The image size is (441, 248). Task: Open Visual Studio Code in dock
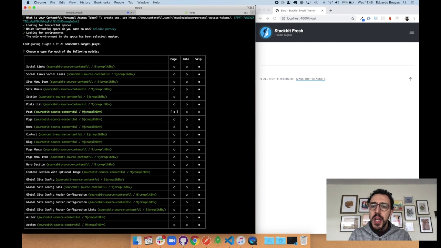point(229,240)
